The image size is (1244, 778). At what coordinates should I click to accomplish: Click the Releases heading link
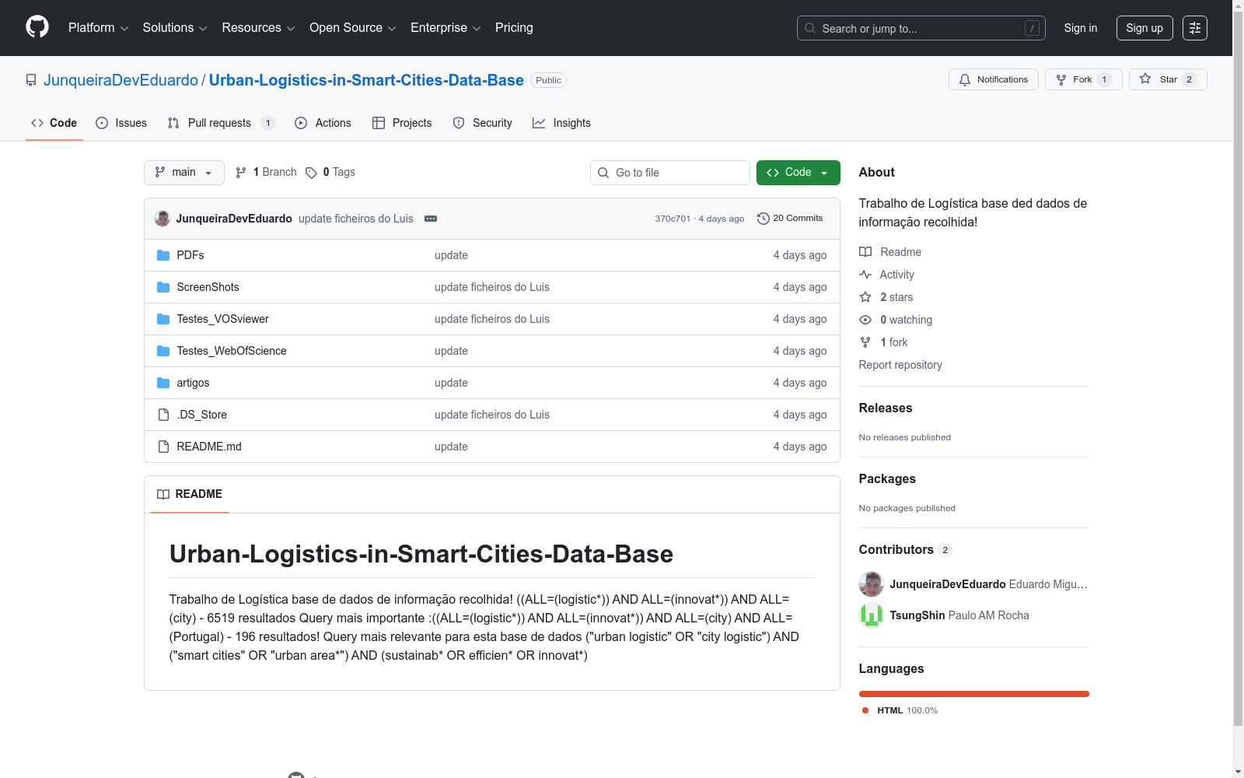coord(886,408)
